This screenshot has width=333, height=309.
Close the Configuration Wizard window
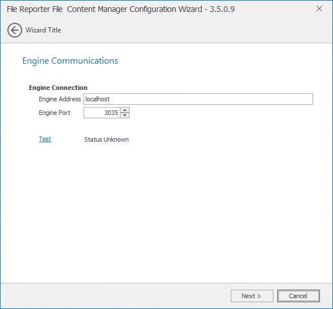(319, 9)
